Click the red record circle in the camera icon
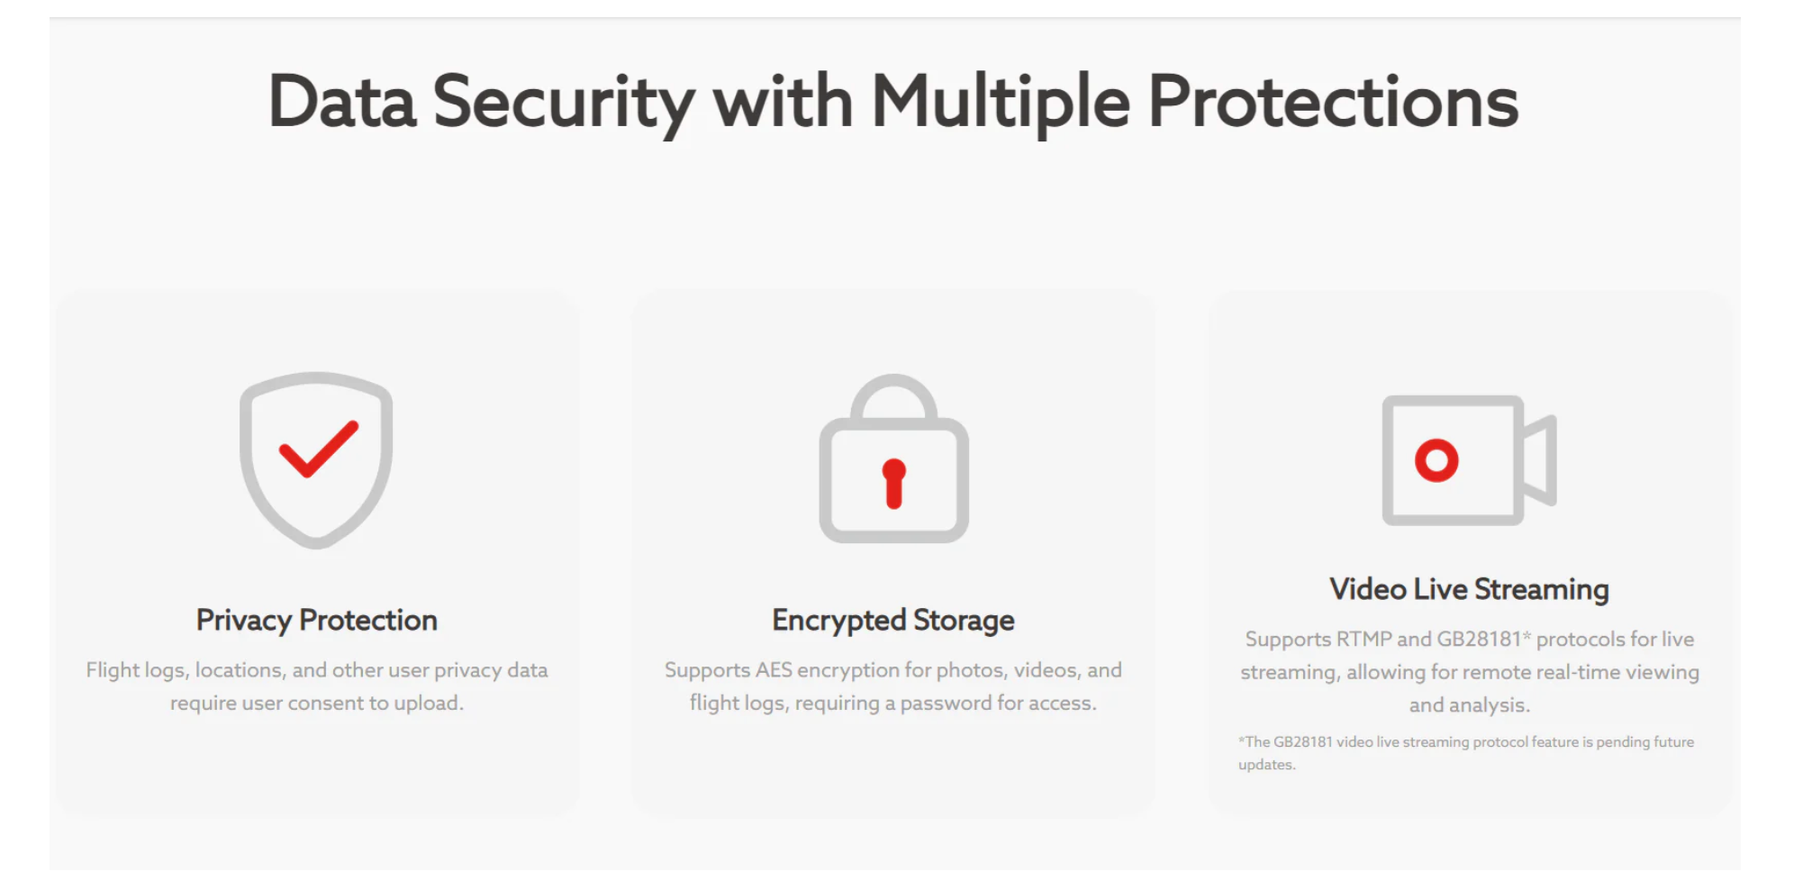Screen dimensions: 1812x890 (1436, 460)
